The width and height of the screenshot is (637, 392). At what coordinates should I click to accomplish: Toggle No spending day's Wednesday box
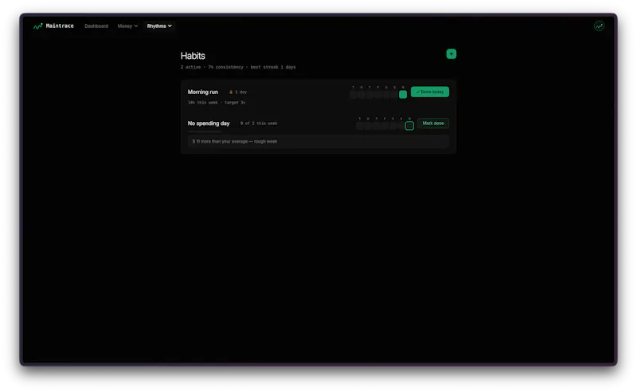pyautogui.click(x=368, y=126)
